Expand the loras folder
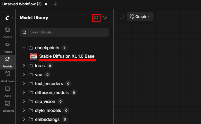201x124 pixels. point(24,66)
